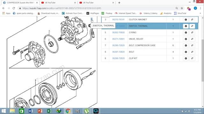Open info for CLUTCH, MAGNET row

click(x=186, y=20)
